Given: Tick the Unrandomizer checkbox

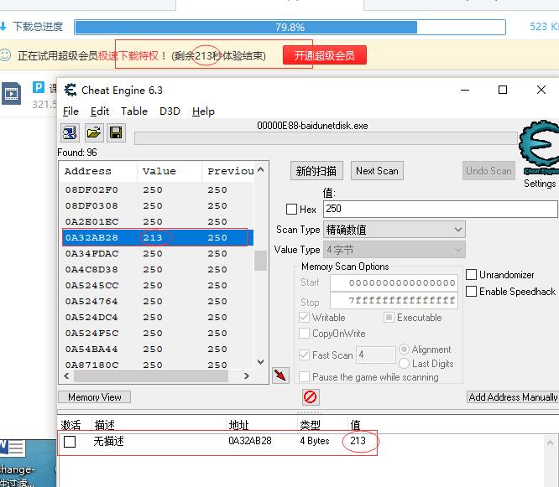Looking at the screenshot, I should pos(472,275).
